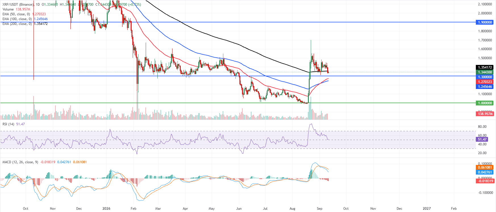
Task: Click the Jun label on time axis
Action: 239,209
